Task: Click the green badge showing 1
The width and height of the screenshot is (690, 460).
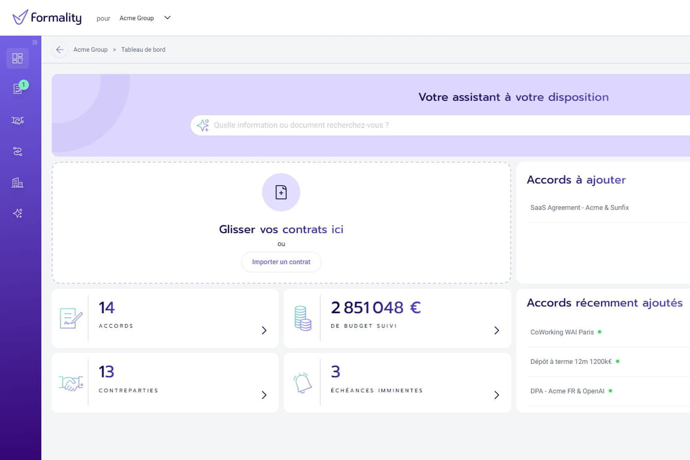Action: tap(23, 85)
